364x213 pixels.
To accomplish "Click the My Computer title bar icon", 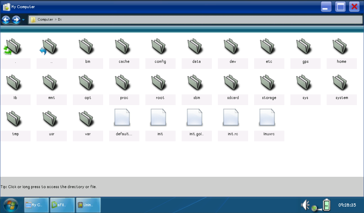I will tap(7, 7).
